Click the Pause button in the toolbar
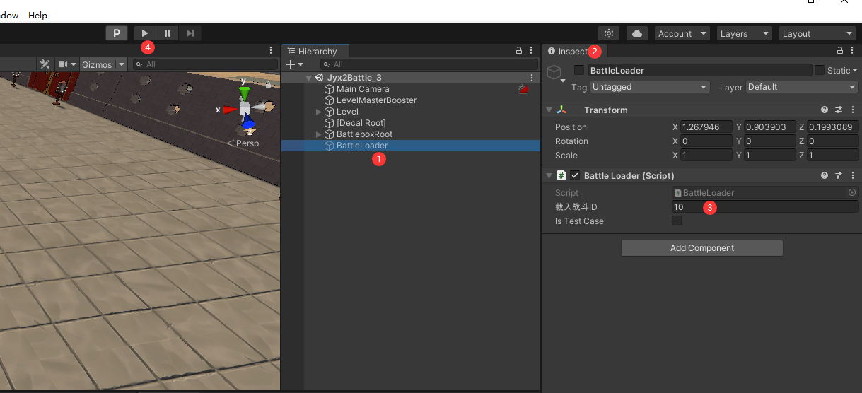Screen dimensions: 862x393 click(x=168, y=33)
